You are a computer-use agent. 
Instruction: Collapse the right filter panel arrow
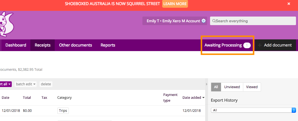[x=207, y=84]
